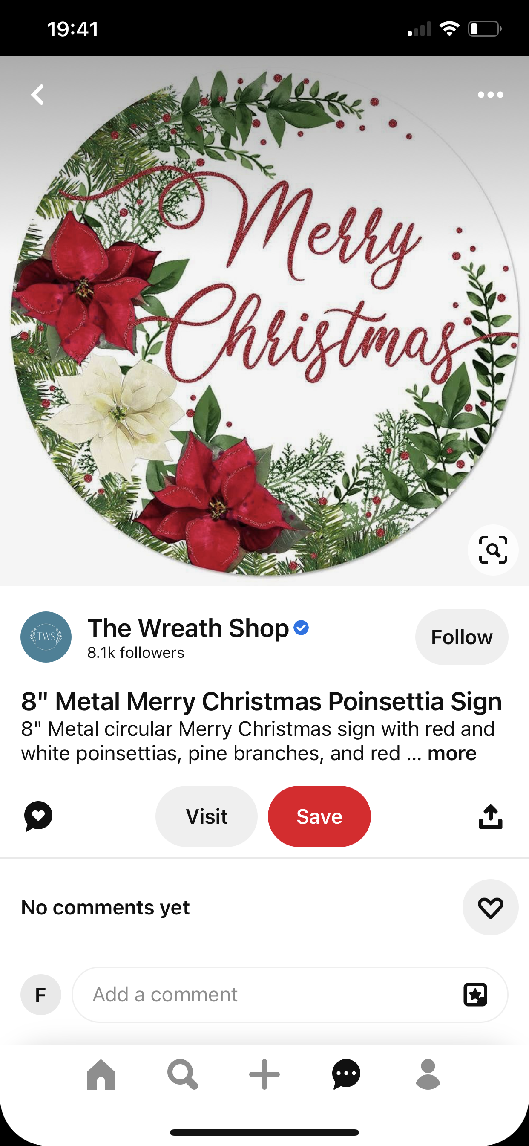
Task: Tap the Visit button
Action: pos(206,816)
